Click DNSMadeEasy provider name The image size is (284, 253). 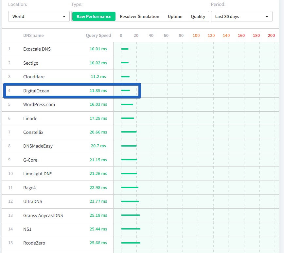click(x=38, y=146)
